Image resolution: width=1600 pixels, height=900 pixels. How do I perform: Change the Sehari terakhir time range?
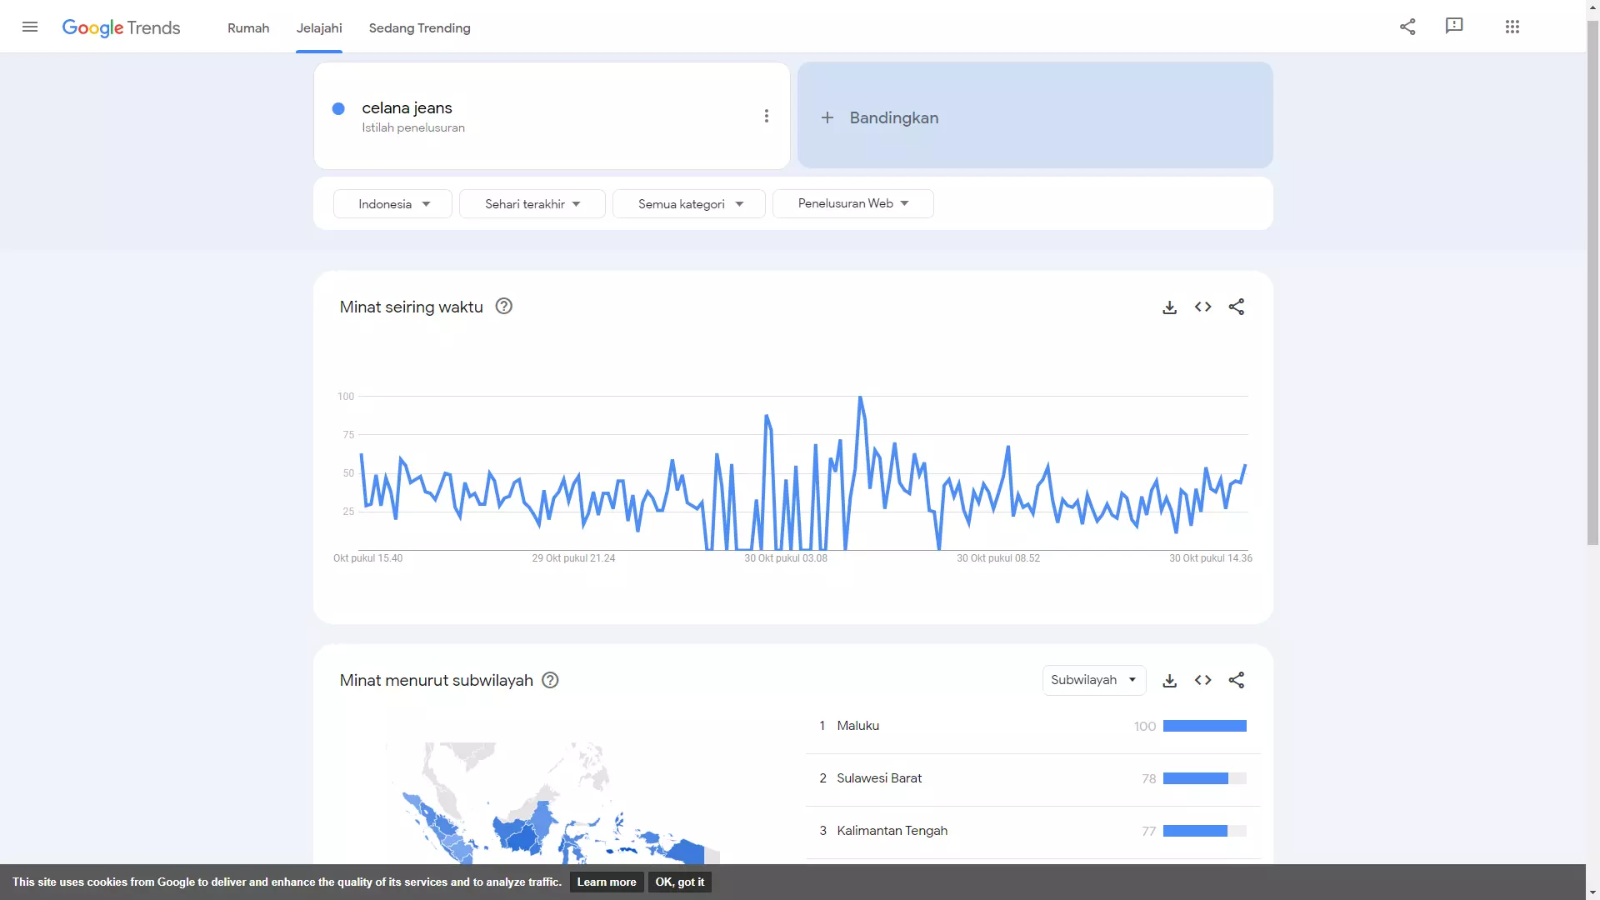pos(532,203)
